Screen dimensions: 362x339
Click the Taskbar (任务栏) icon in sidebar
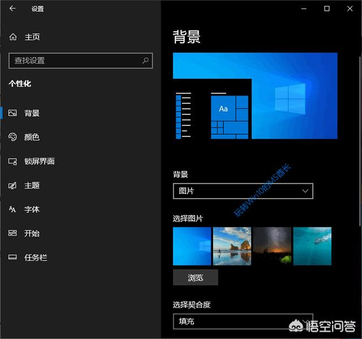(12, 258)
